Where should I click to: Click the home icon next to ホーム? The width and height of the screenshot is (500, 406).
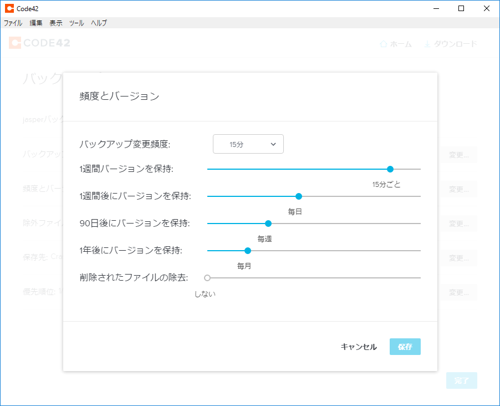pos(383,44)
